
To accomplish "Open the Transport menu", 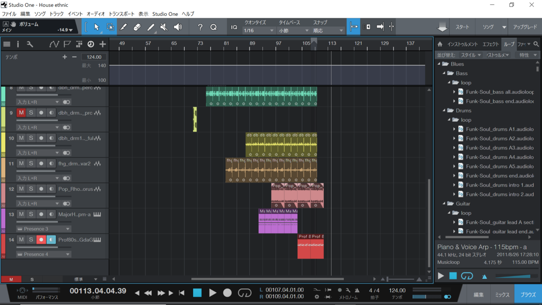I will [x=122, y=14].
